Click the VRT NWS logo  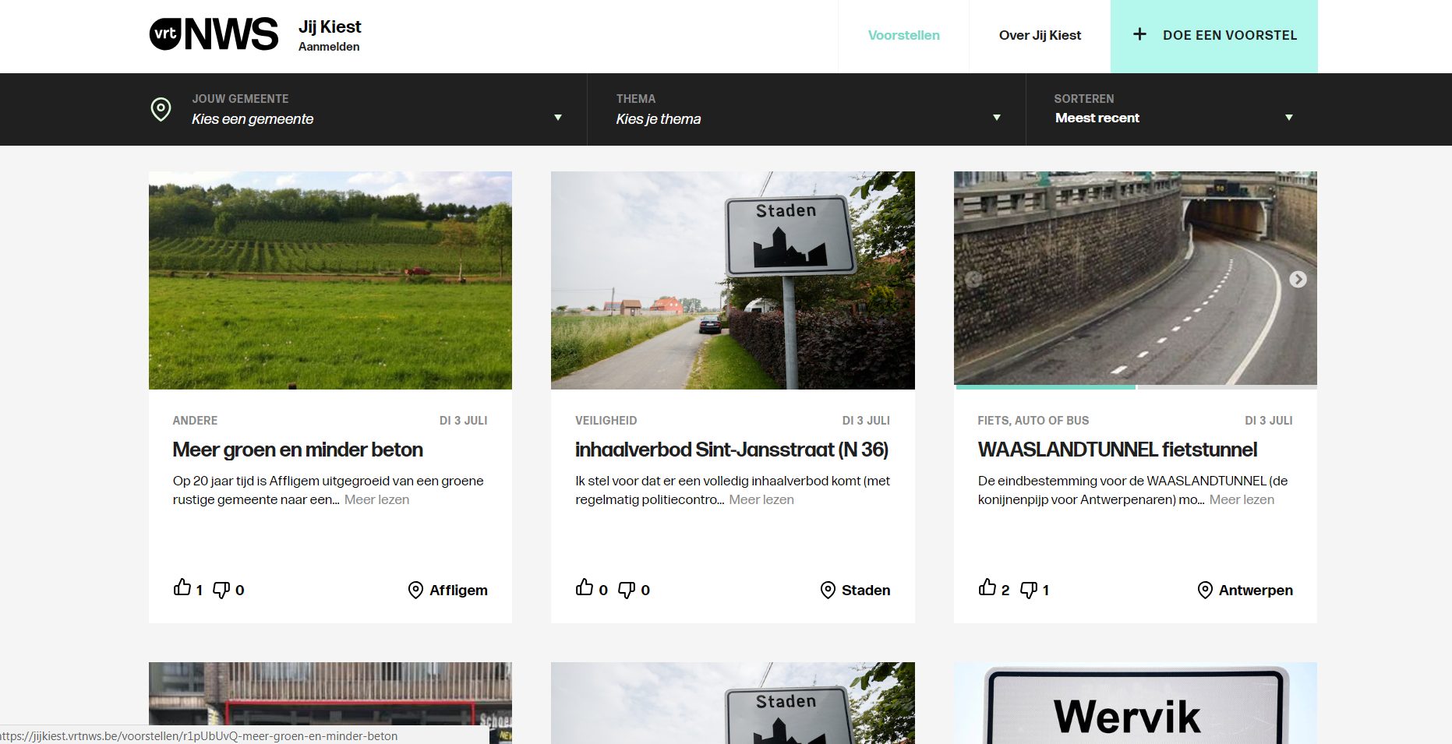[214, 34]
